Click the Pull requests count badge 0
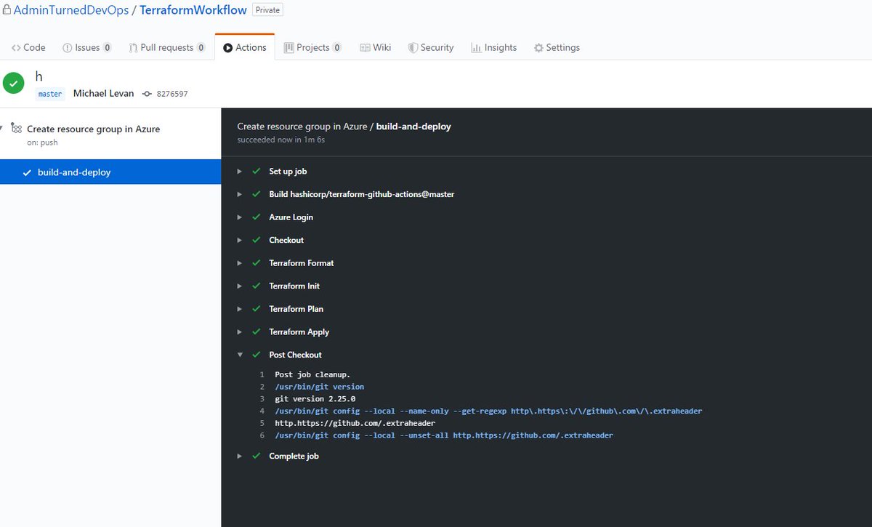This screenshot has height=527, width=872. pos(201,48)
